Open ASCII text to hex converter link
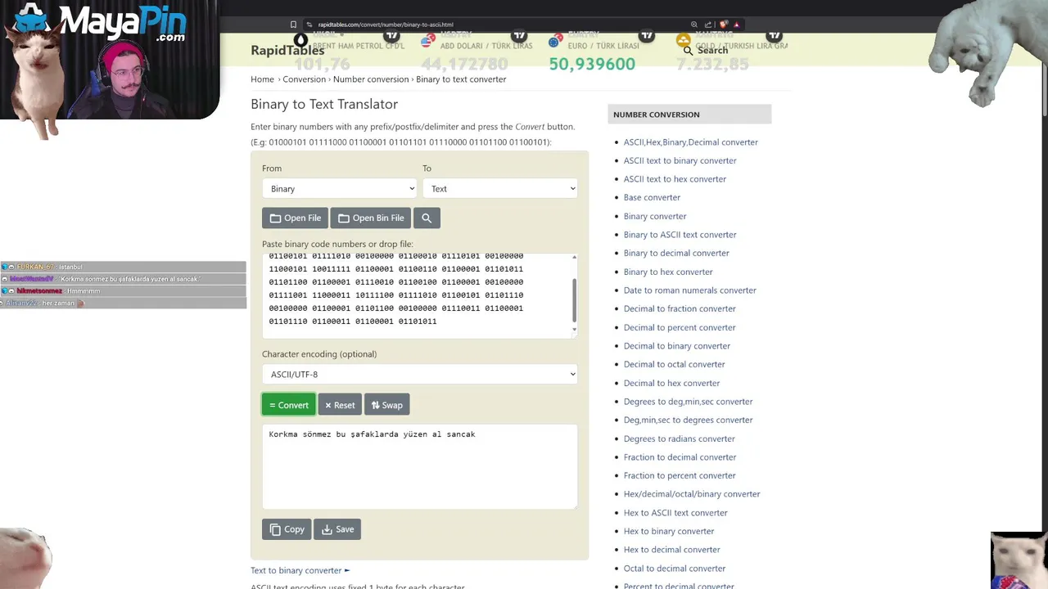Viewport: 1048px width, 589px height. click(675, 179)
